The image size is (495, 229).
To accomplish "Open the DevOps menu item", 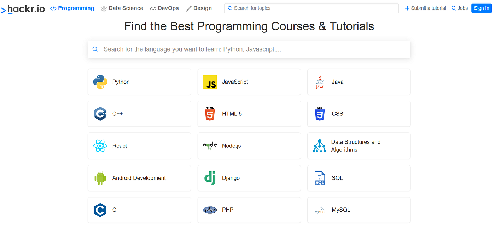I will (164, 8).
